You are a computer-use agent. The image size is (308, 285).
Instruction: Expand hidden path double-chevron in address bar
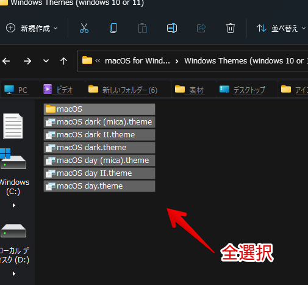tap(98, 61)
